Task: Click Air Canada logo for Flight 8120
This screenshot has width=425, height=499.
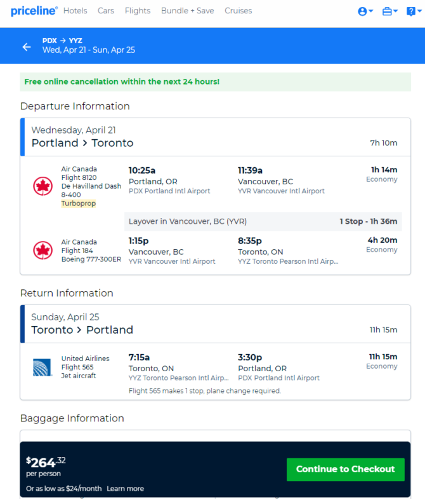Action: pyautogui.click(x=43, y=186)
